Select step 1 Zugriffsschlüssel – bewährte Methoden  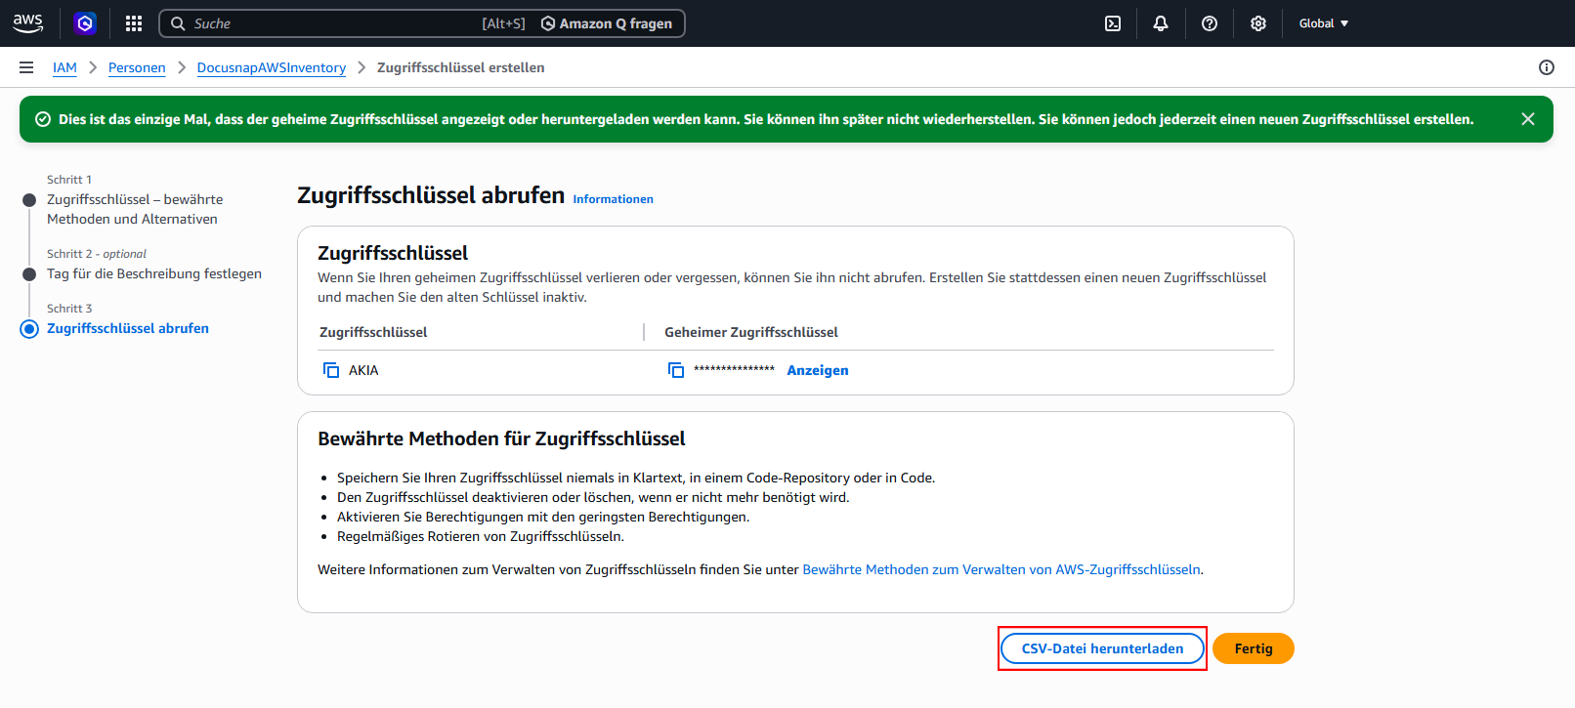tap(135, 209)
